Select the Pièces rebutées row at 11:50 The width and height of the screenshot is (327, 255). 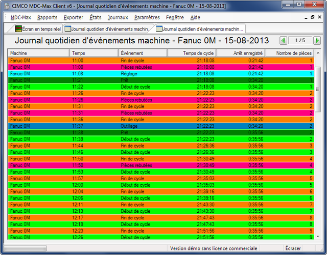161,165
